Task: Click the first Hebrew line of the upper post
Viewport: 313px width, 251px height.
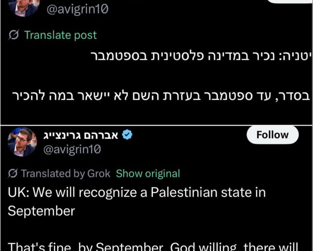Action: pyautogui.click(x=201, y=56)
